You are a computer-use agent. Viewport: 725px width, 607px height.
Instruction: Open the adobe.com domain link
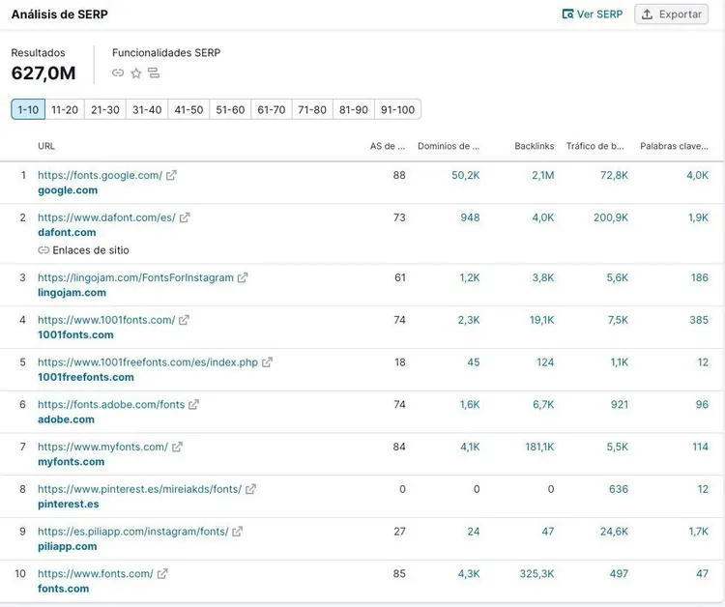tap(66, 419)
